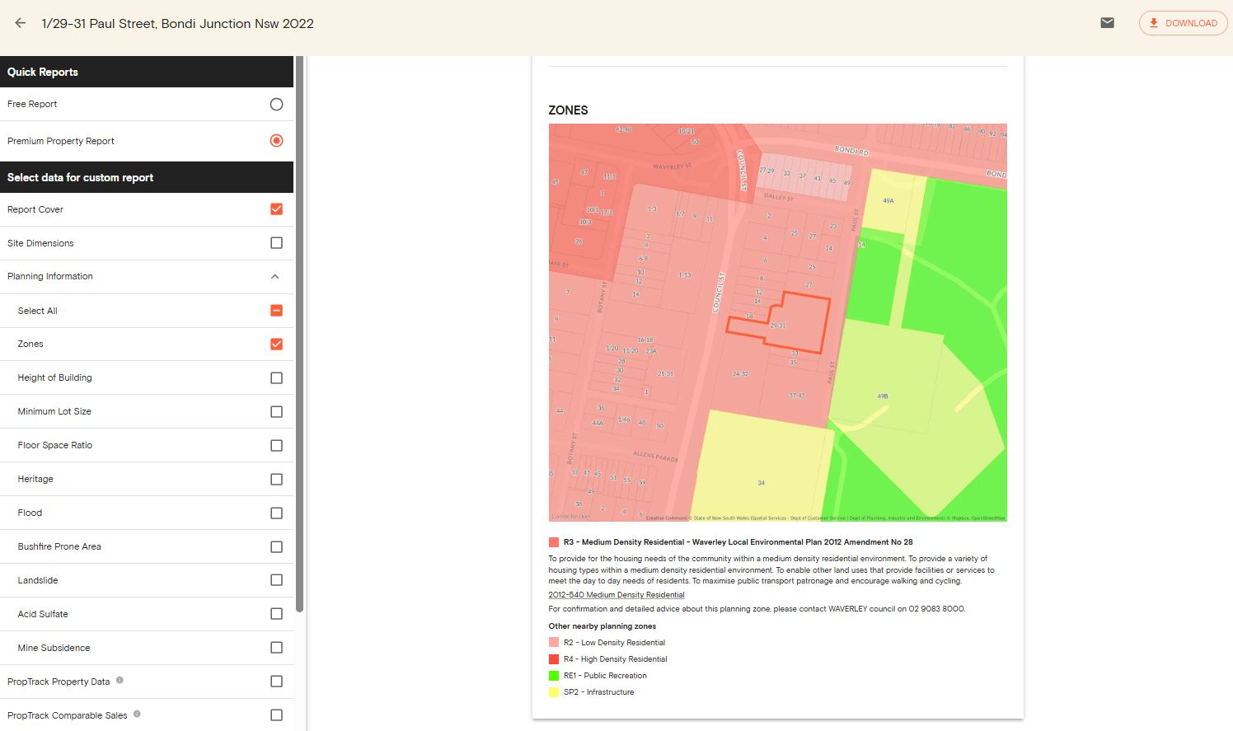Click the email envelope icon
This screenshot has height=731, width=1233.
(1108, 23)
